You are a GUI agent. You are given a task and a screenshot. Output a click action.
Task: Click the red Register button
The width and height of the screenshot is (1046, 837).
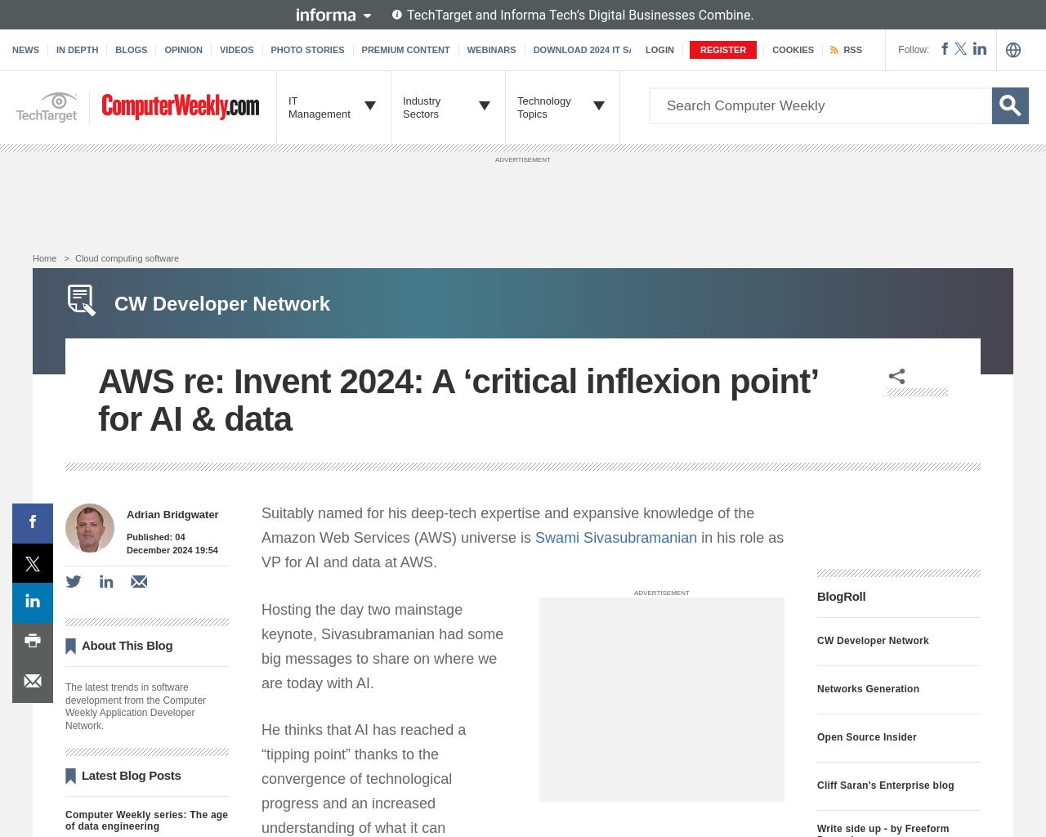coord(723,50)
